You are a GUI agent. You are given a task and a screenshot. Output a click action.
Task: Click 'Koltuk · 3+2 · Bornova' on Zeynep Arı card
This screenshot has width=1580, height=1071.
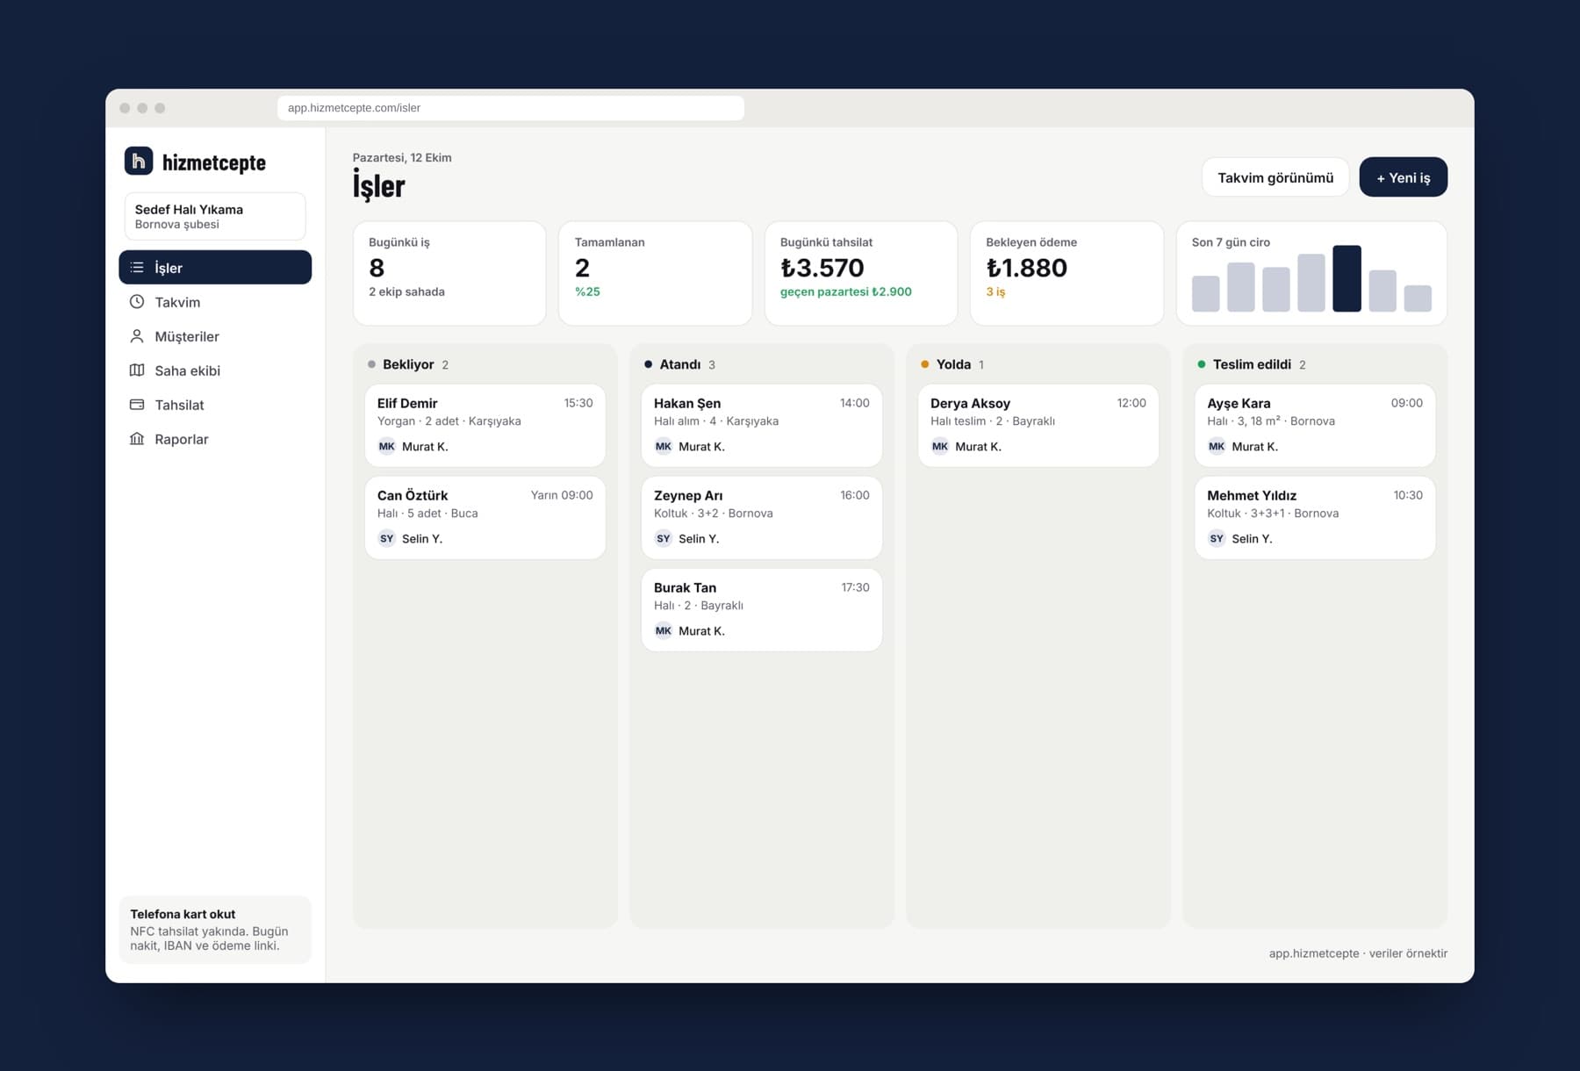[714, 513]
